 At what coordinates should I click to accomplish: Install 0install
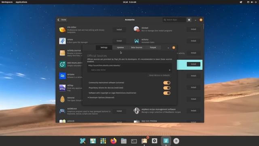(x=193, y=29)
